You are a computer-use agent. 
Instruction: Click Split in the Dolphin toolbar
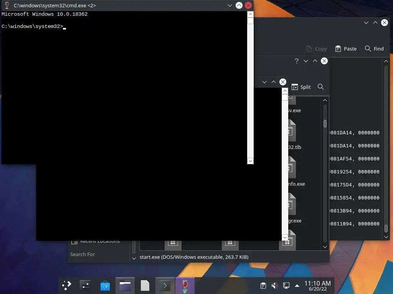[301, 87]
